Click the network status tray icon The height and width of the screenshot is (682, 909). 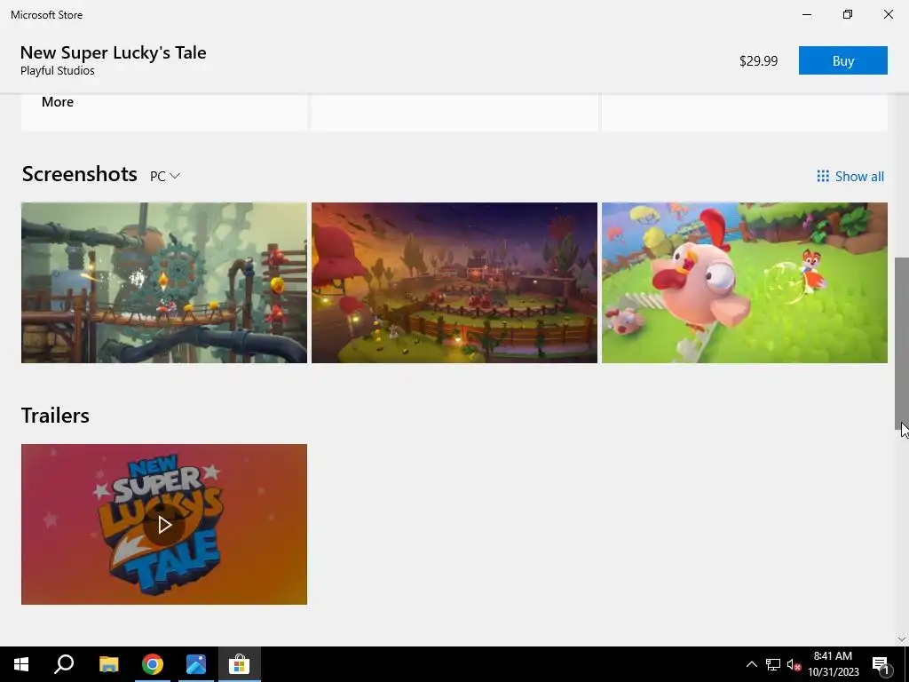773,664
